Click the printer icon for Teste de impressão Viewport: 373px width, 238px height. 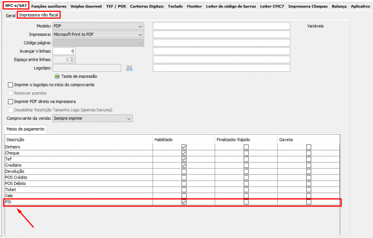(57, 77)
